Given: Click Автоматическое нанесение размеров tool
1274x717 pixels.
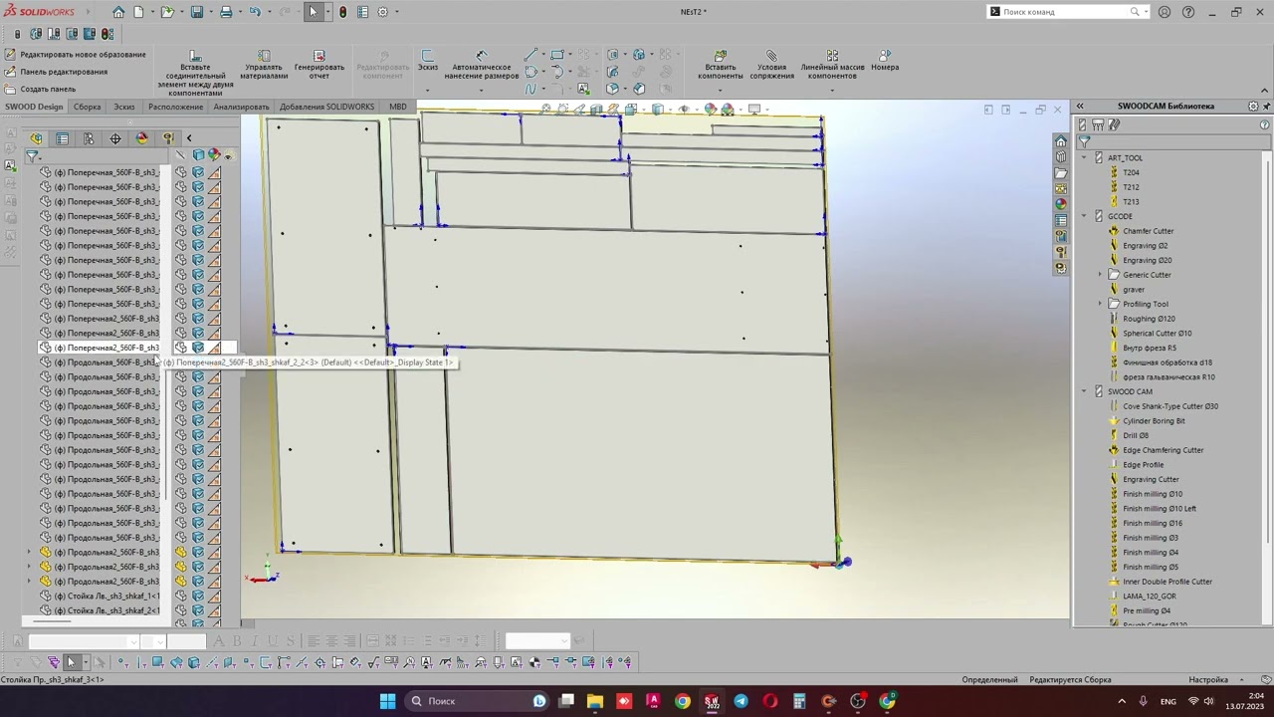Looking at the screenshot, I should [x=482, y=66].
